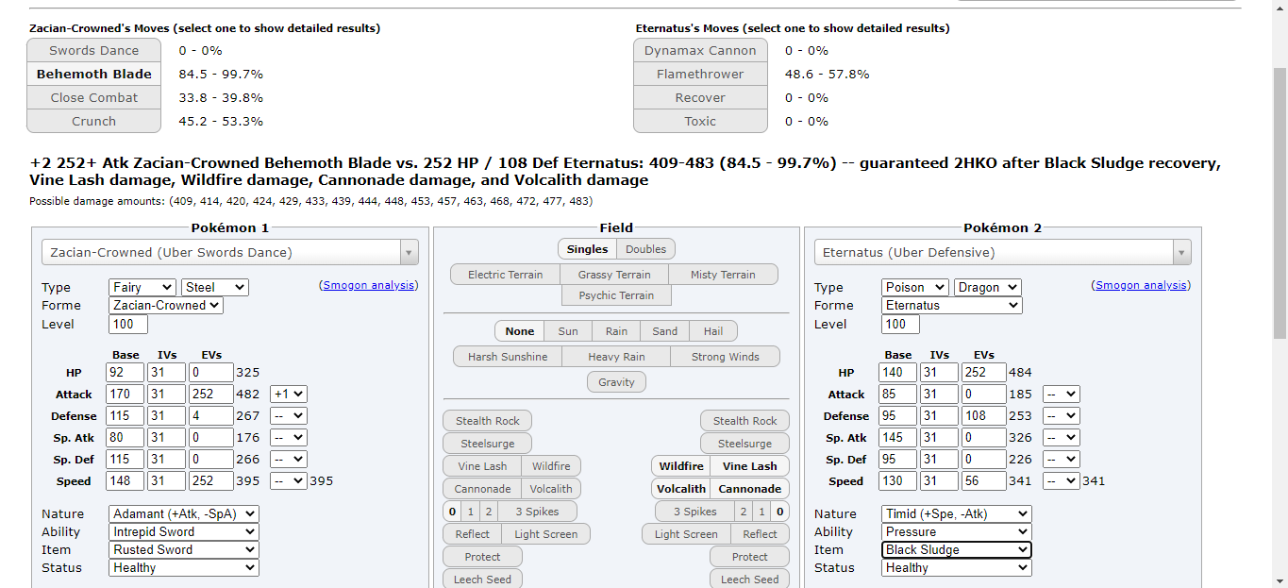Open Adamant nature dropdown

(x=184, y=513)
